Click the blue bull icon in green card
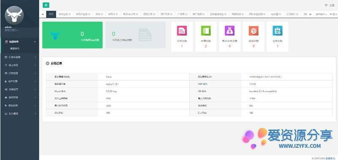This screenshot has height=160, width=338. click(x=55, y=35)
